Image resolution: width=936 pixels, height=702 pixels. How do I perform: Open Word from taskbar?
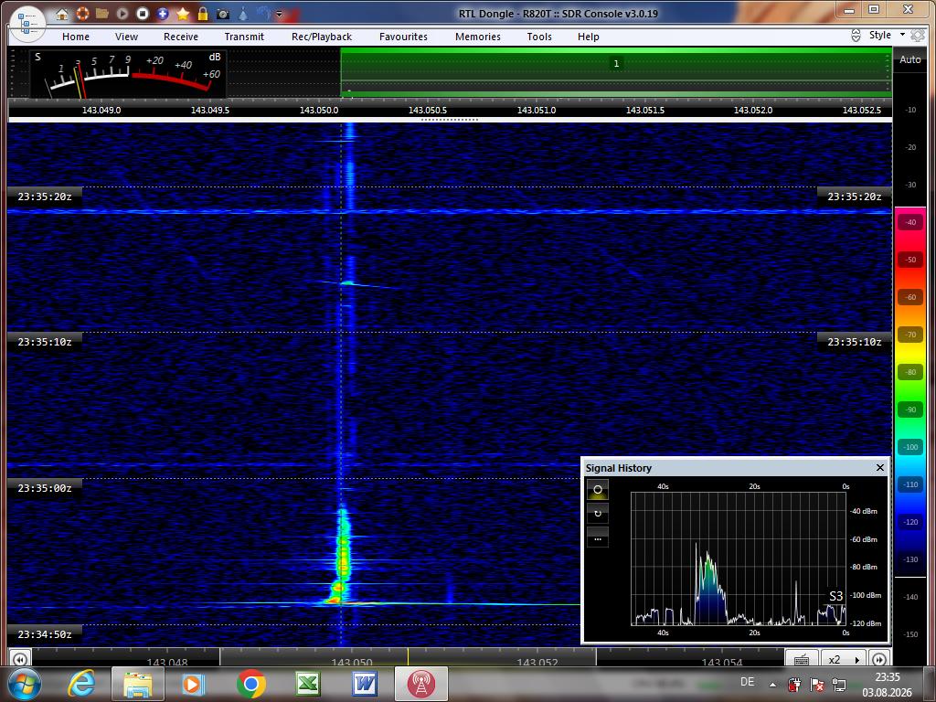[x=364, y=684]
